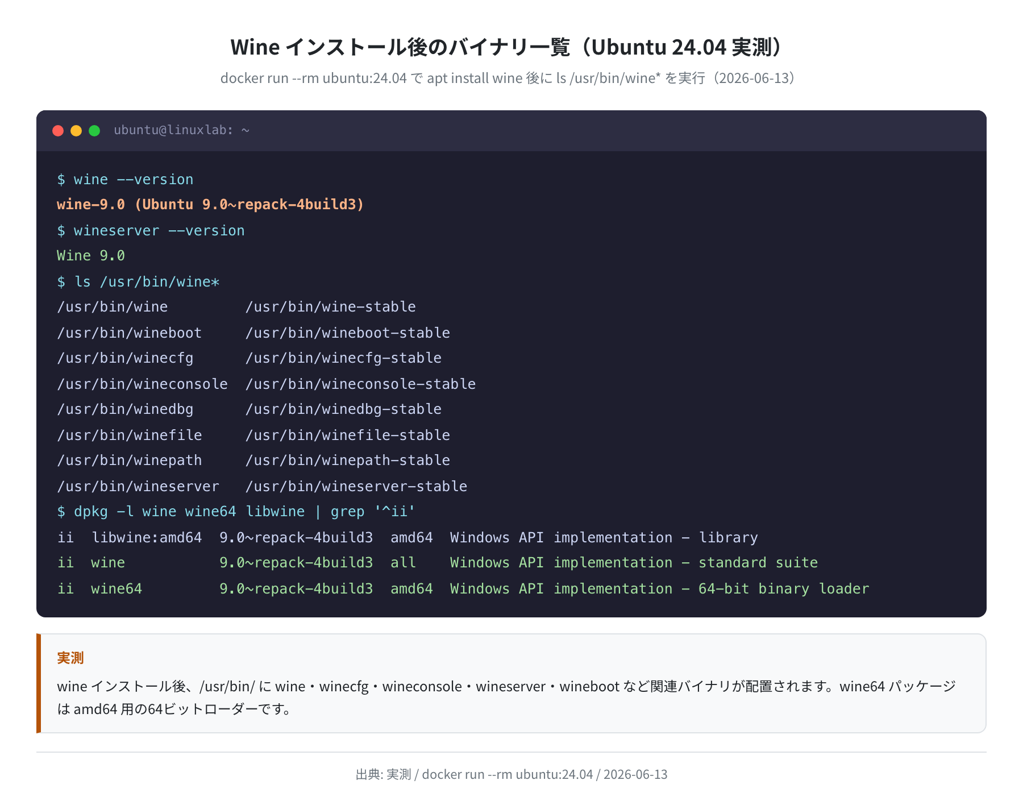The image size is (1023, 805).
Task: Click the architecture 'all' in wine row
Action: click(x=403, y=563)
